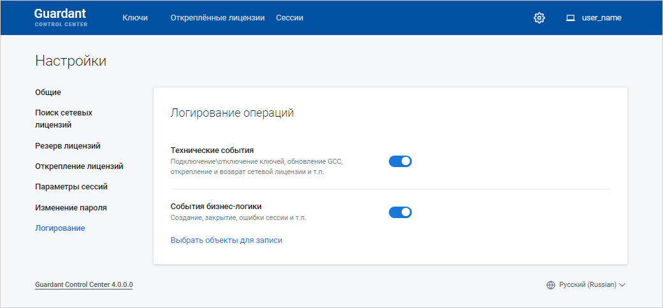Open the Параметры сессий settings
The height and width of the screenshot is (308, 663).
(x=71, y=187)
